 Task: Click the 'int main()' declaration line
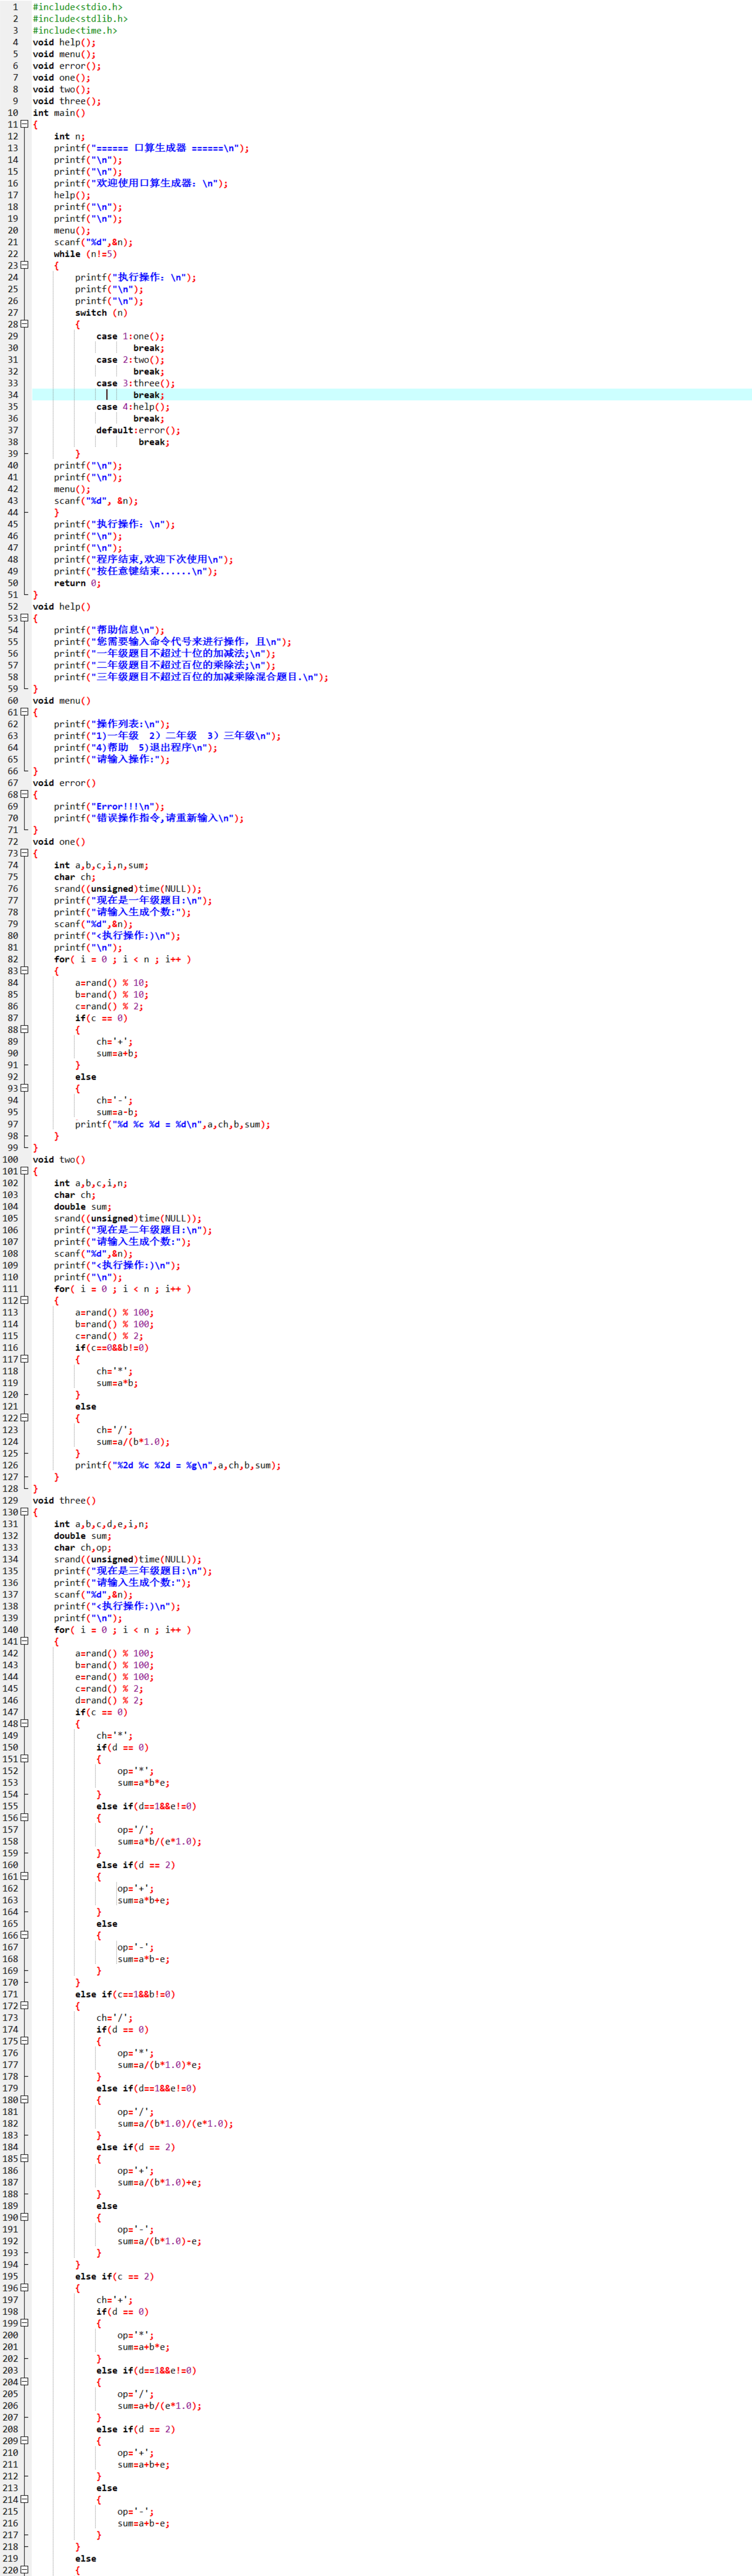(x=59, y=113)
